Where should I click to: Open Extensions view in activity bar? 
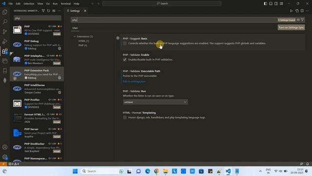[x=5, y=51]
